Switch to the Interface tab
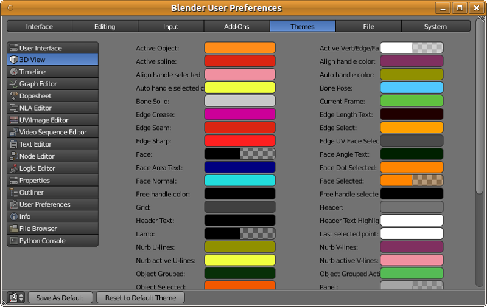Screen dimensions: 487x307 [x=40, y=26]
